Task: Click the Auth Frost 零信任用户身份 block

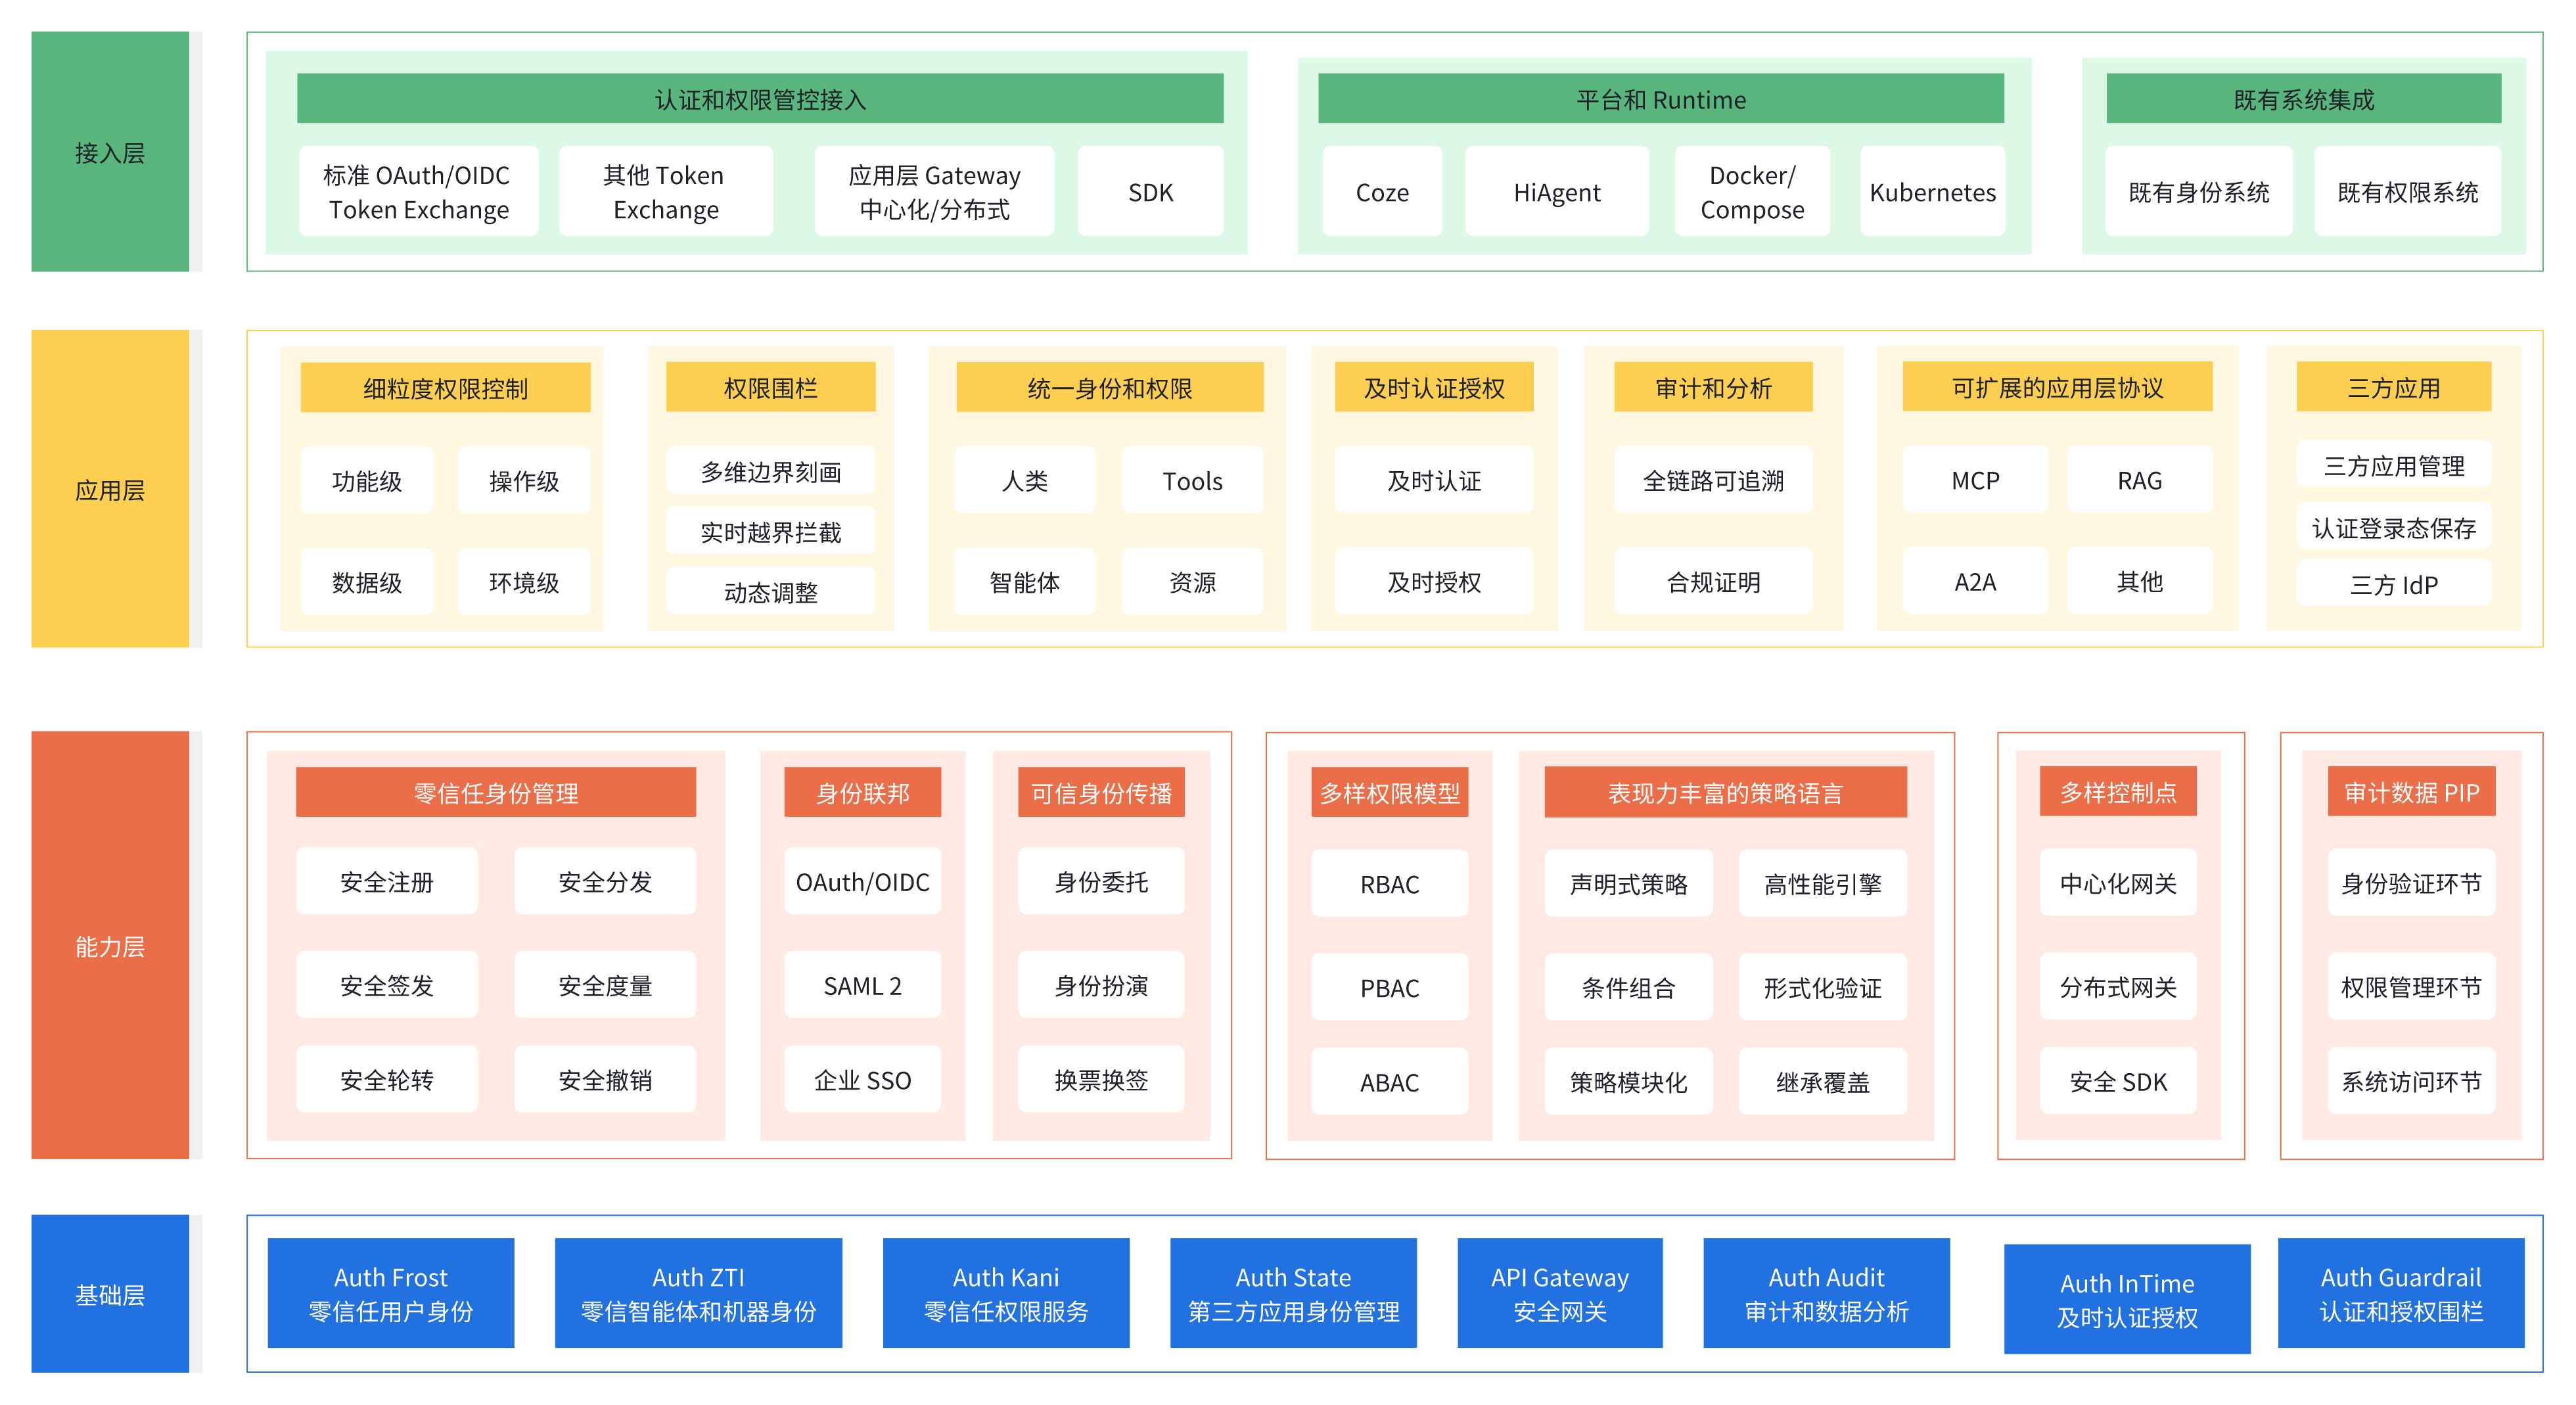Action: [x=391, y=1293]
